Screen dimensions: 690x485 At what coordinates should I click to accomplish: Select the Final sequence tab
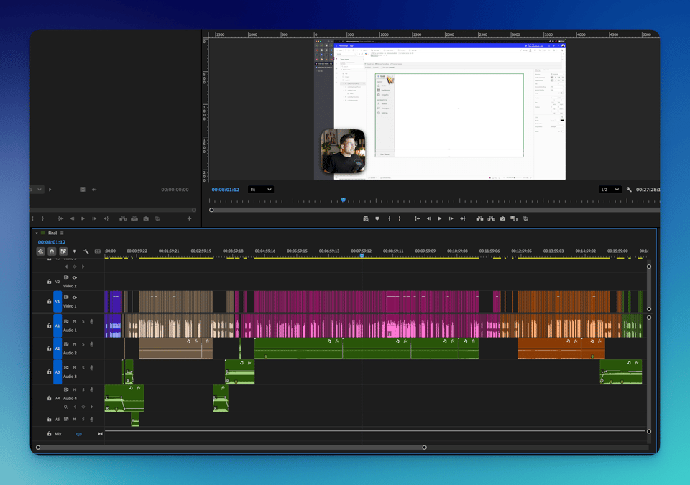coord(52,234)
